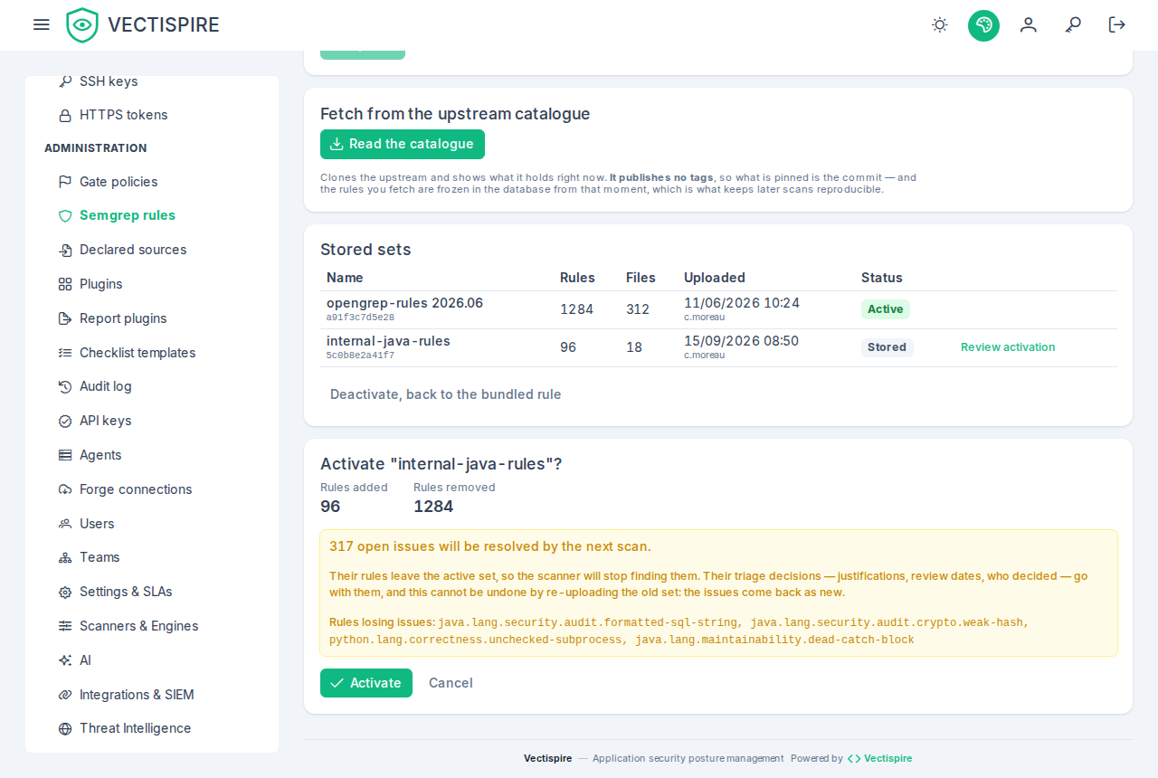The image size is (1158, 778).
Task: Click the Rules removed value 1284
Action: pyautogui.click(x=433, y=507)
